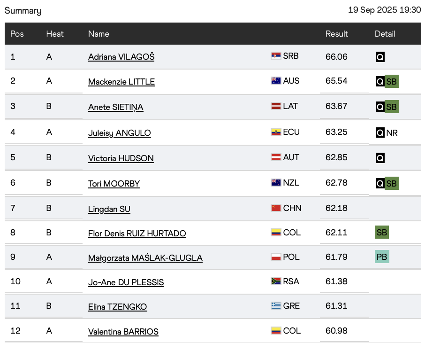Image resolution: width=425 pixels, height=343 pixels.
Task: Open Tori MOORBY profile link
Action: (x=114, y=184)
